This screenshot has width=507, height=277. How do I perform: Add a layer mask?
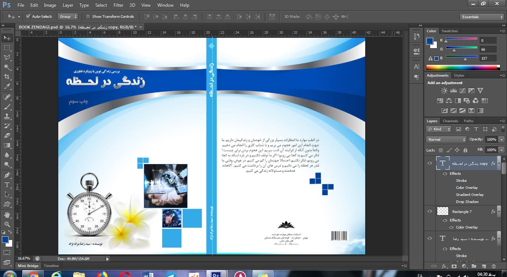454,266
